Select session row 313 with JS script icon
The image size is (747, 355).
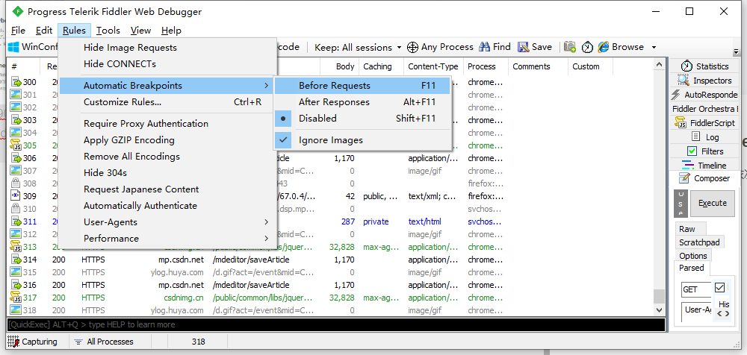click(16, 247)
